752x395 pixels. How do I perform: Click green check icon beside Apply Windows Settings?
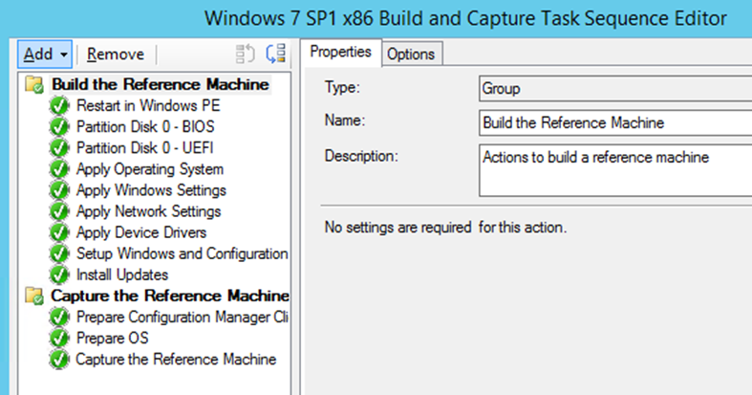point(59,190)
